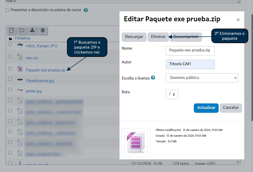The height and width of the screenshot is (172, 253).
Task: Tick the checkbox next to plotter.jpg
Action: click(x=10, y=89)
